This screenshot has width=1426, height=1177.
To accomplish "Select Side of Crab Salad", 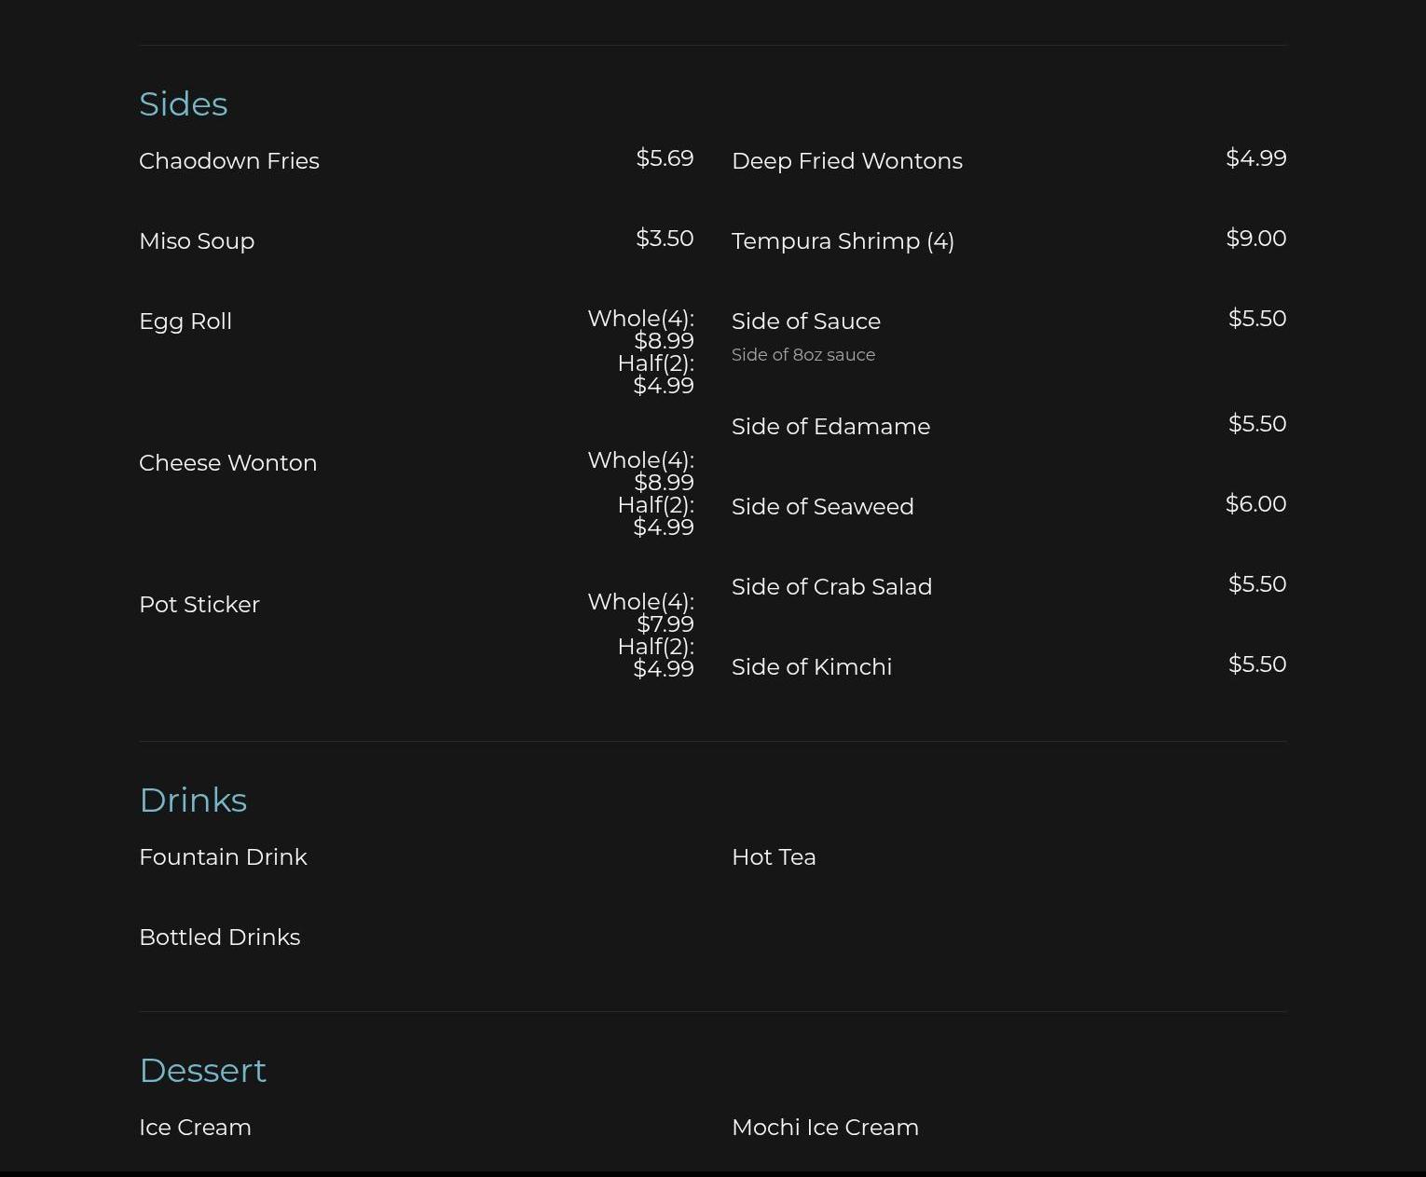I will (x=831, y=587).
